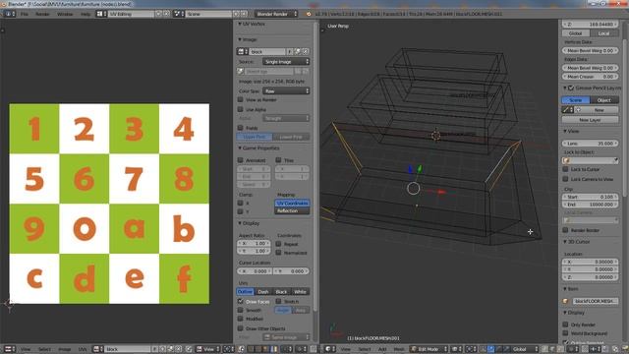Open the Render menu
This screenshot has height=354, width=629.
pyautogui.click(x=42, y=14)
